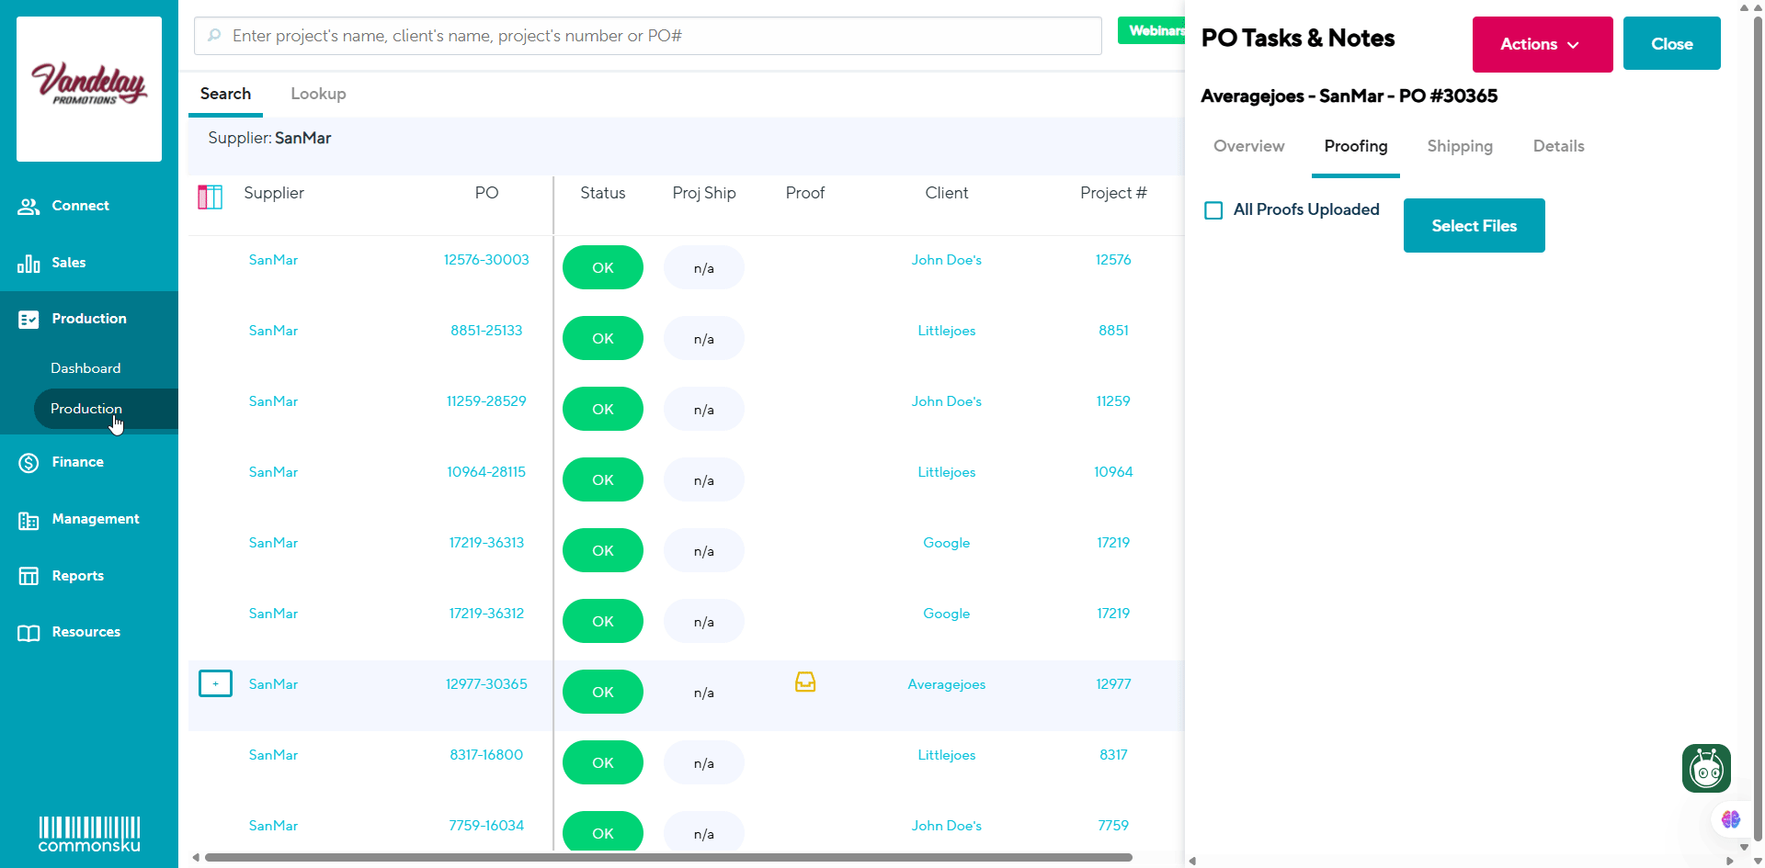Click the Finance dollar icon
This screenshot has width=1765, height=868.
pyautogui.click(x=28, y=463)
